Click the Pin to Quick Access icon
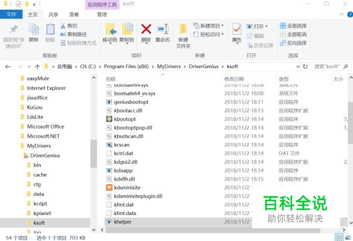The height and width of the screenshot is (241, 353). pos(13,29)
